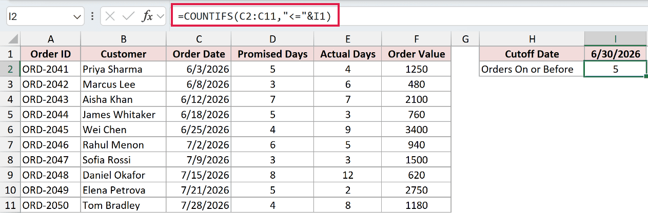648x213 pixels.
Task: Select cell I2 showing result 5
Action: pos(615,69)
